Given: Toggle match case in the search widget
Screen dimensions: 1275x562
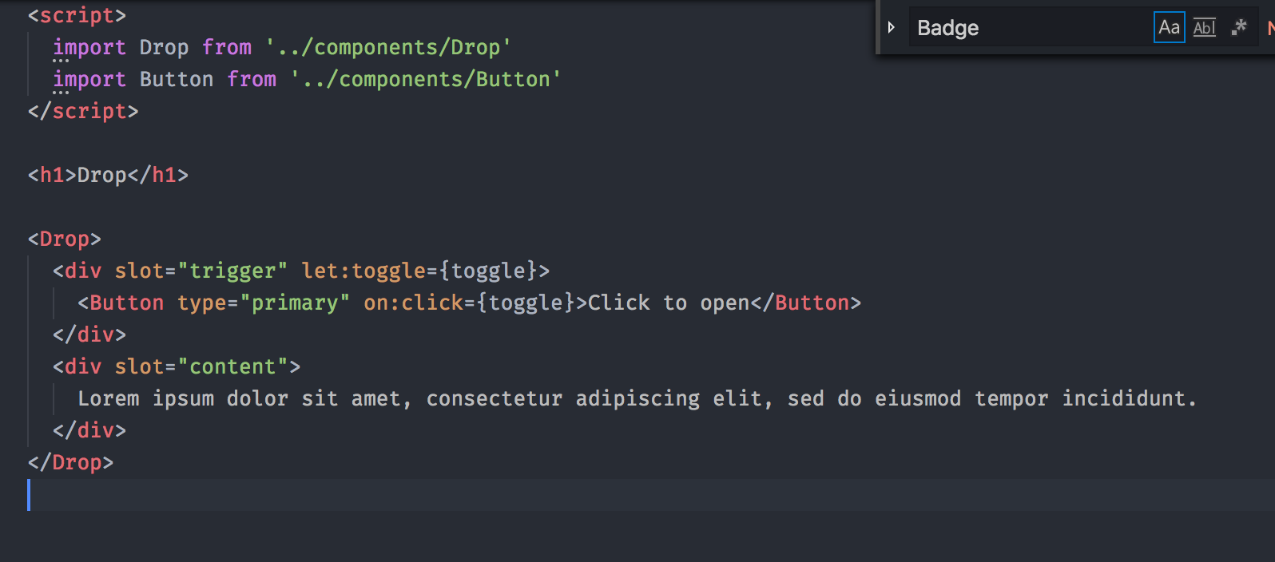Looking at the screenshot, I should click(x=1169, y=27).
